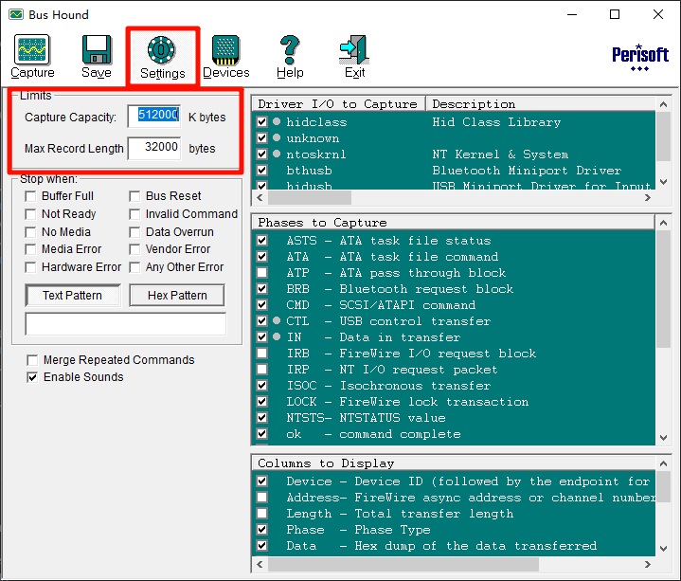The height and width of the screenshot is (581, 681).
Task: Click the Bus Hound title bar icon
Action: pos(16,14)
